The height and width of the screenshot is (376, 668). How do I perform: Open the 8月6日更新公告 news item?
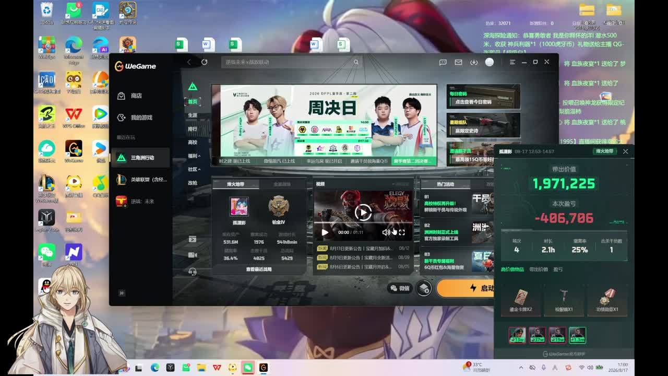tap(363, 266)
